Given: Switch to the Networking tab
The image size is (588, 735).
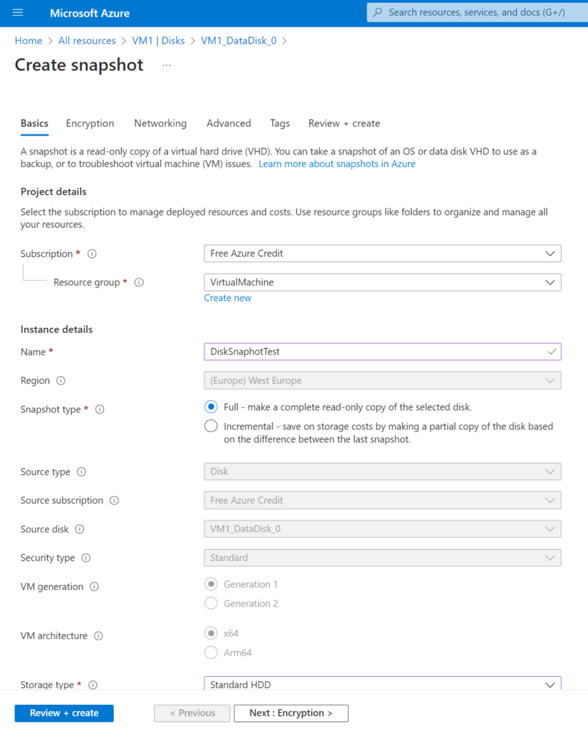Looking at the screenshot, I should [160, 123].
